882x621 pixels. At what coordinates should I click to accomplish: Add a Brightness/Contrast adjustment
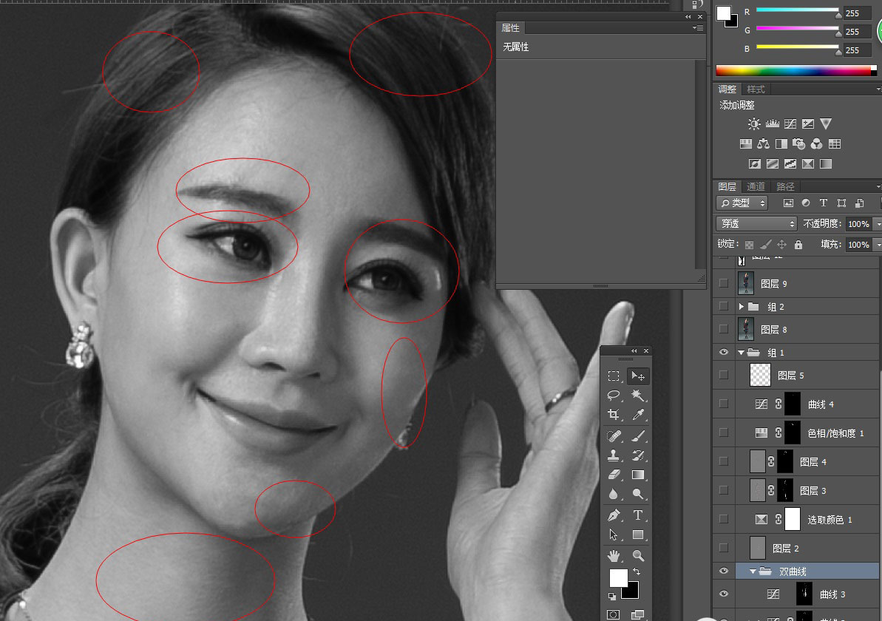click(754, 123)
